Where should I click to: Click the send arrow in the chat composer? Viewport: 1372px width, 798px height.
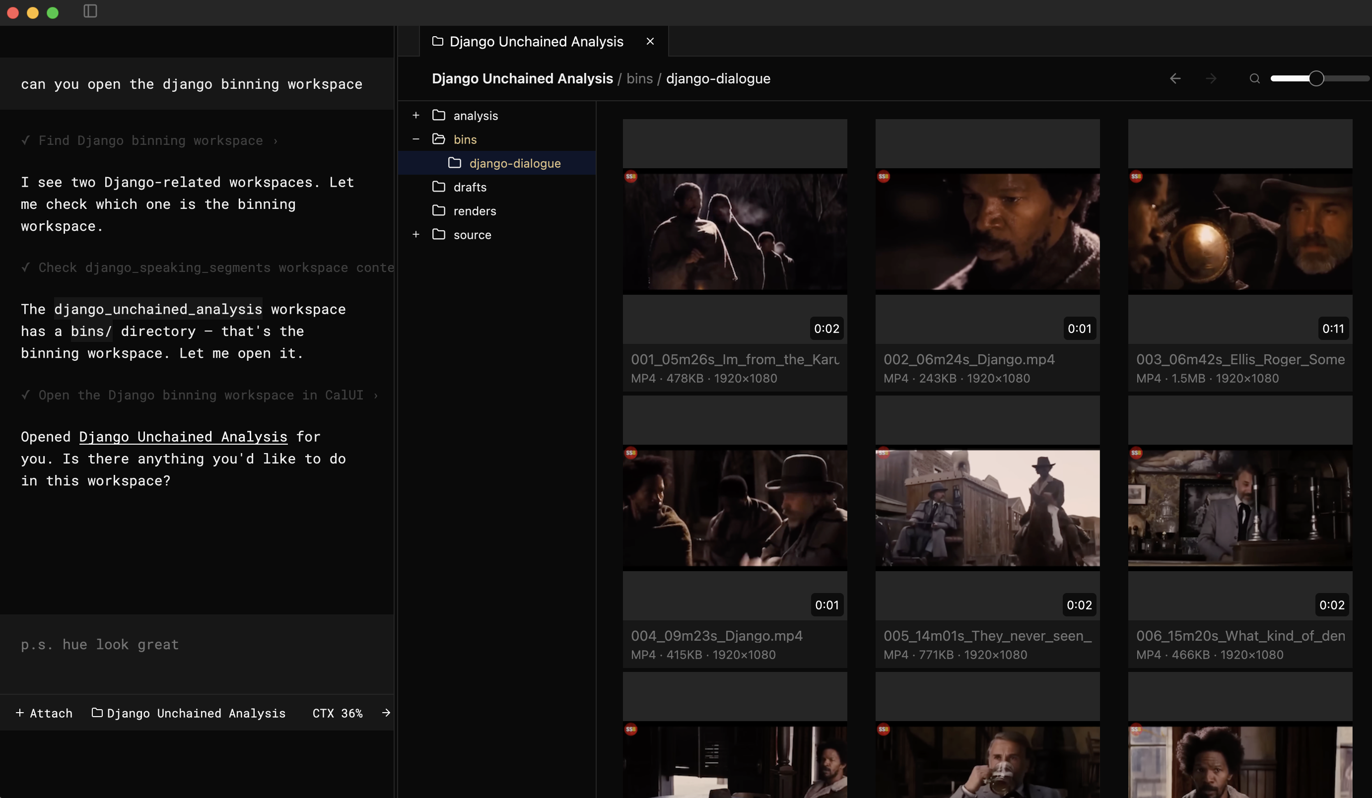387,713
